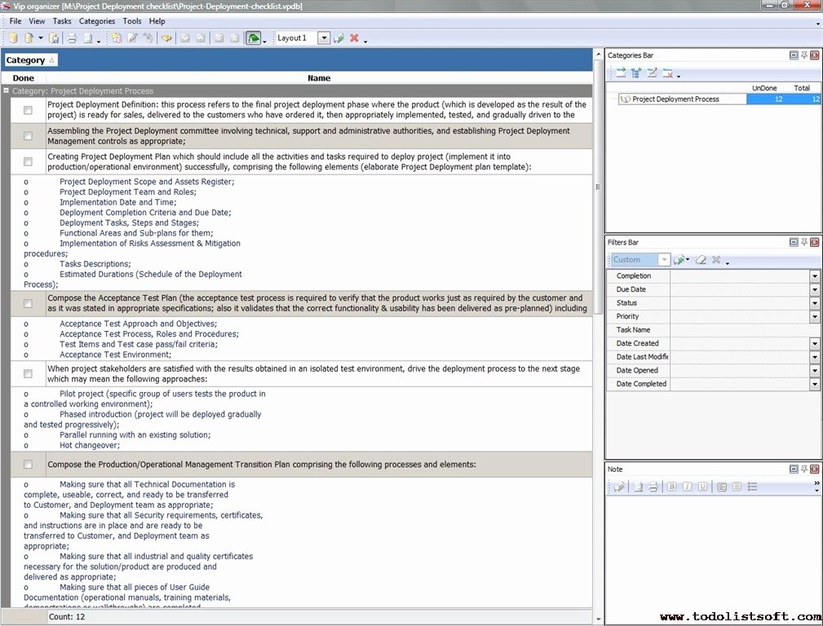Click the Print icon in the Note toolbar
This screenshot has width=823, height=626.
pyautogui.click(x=653, y=487)
